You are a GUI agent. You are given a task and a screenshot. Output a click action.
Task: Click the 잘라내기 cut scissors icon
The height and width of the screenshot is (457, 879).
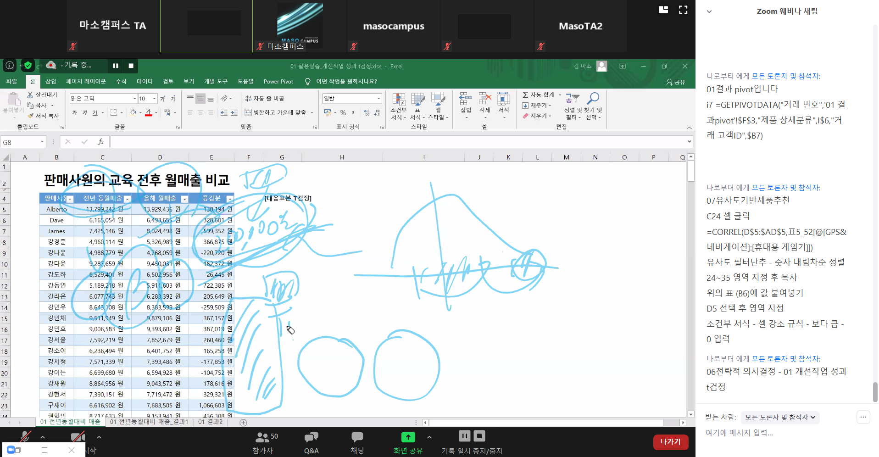pos(30,95)
